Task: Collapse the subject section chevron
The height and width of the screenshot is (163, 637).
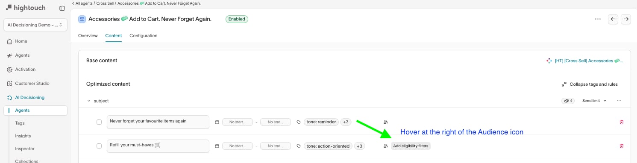Action: tap(89, 101)
